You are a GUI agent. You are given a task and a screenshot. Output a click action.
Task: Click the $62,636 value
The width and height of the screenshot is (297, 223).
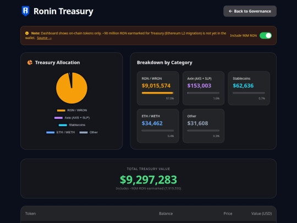point(243,86)
